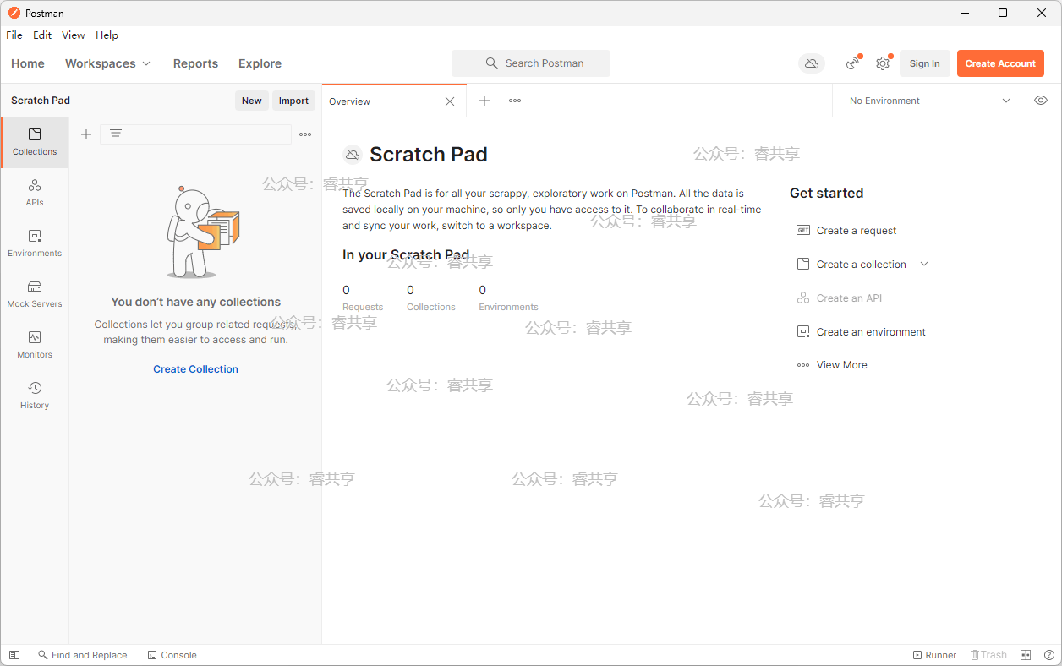This screenshot has height=666, width=1062.
Task: Open tab options three-dot menu
Action: 515,101
